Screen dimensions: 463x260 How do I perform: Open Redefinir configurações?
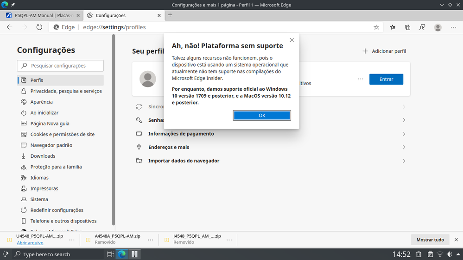click(x=60, y=210)
